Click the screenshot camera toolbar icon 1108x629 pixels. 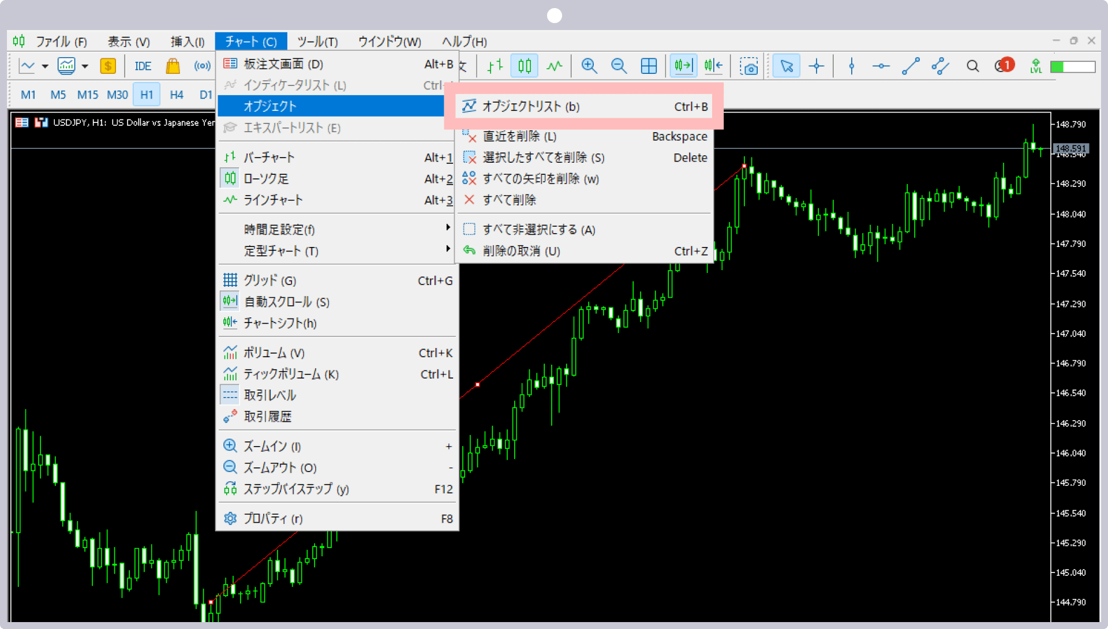pyautogui.click(x=749, y=66)
